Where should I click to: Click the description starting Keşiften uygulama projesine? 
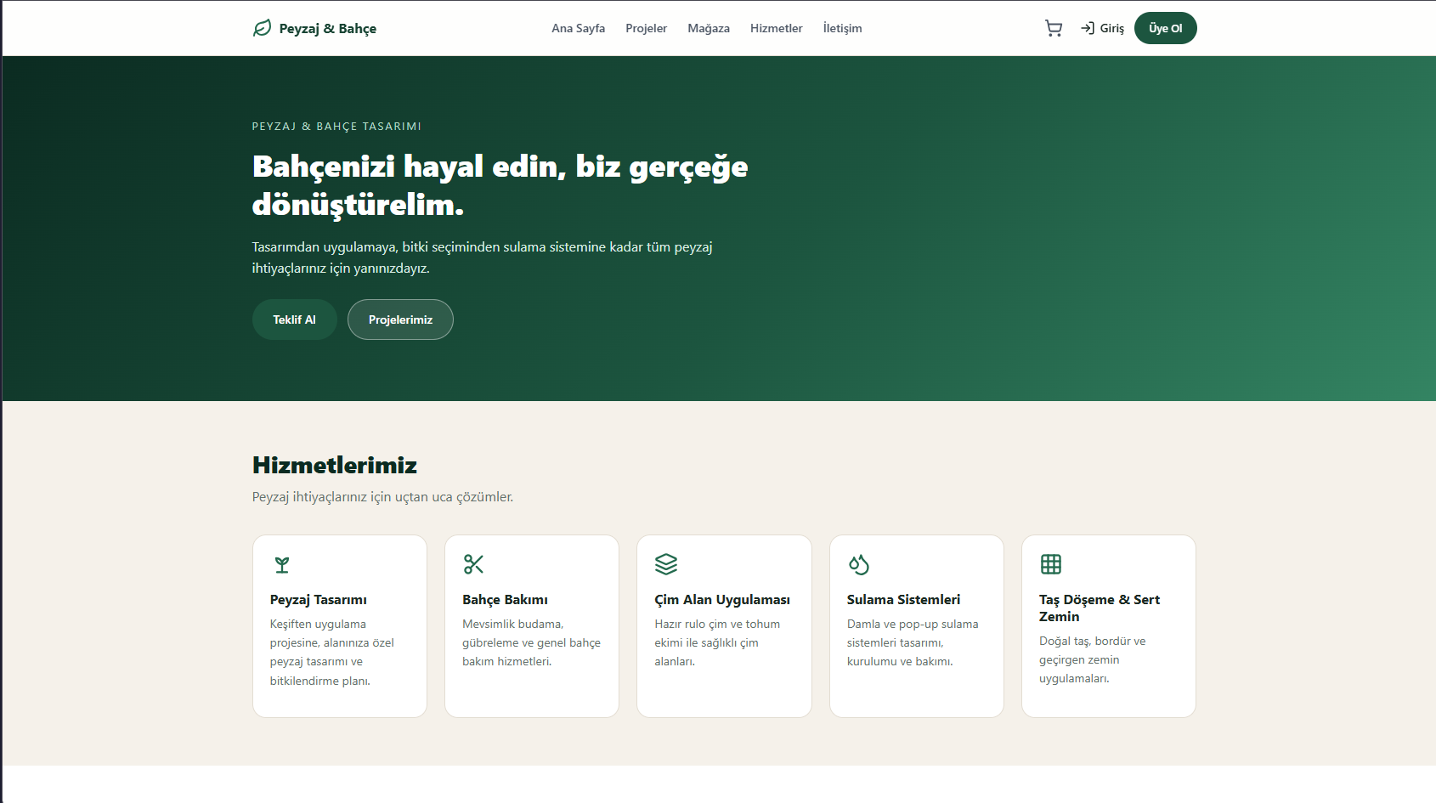coord(332,653)
